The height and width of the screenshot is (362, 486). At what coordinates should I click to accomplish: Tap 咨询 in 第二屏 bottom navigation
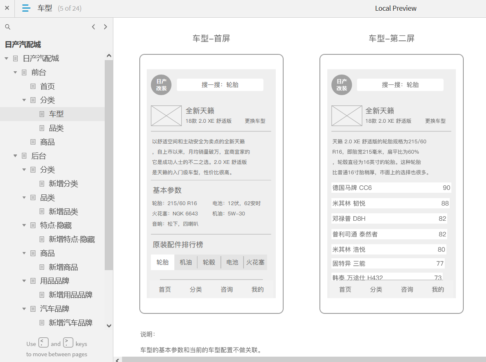[x=407, y=290]
